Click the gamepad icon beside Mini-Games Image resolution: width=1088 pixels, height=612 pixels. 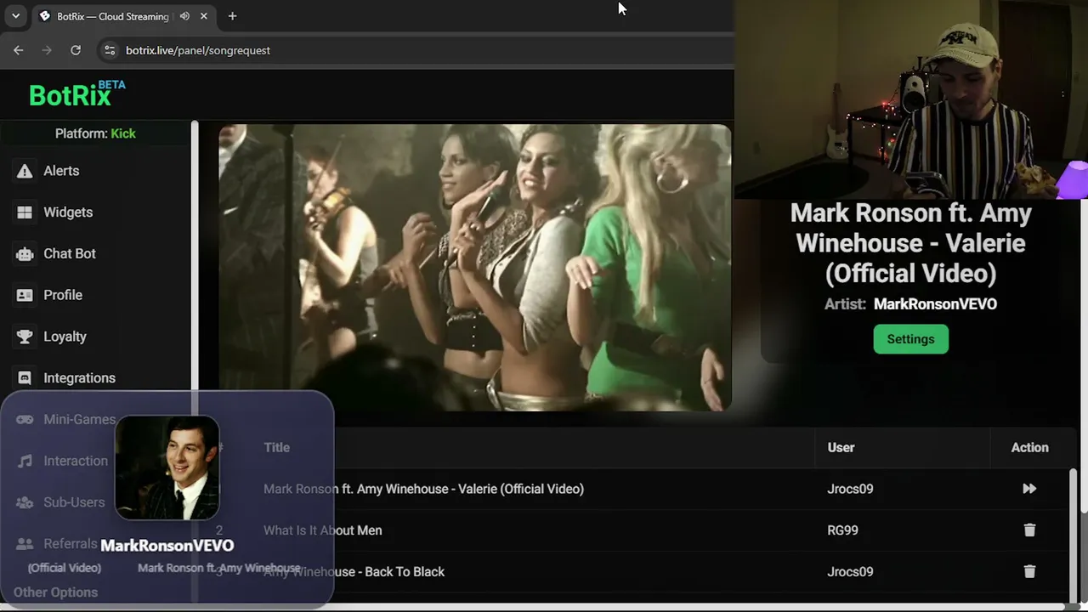coord(25,420)
